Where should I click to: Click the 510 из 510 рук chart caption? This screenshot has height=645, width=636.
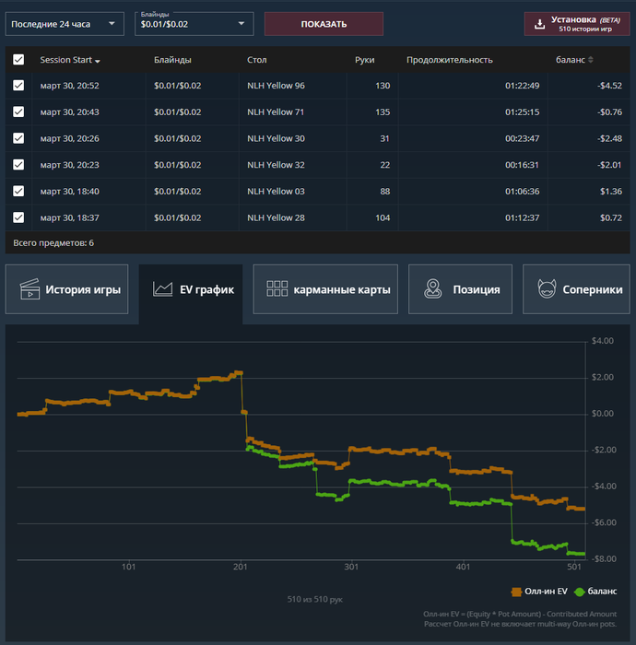click(x=314, y=599)
